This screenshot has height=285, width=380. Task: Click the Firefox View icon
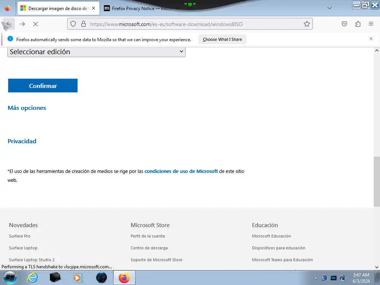click(7, 8)
